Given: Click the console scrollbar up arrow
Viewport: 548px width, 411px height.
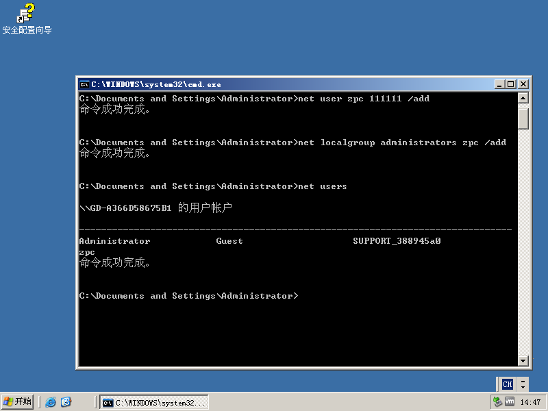Looking at the screenshot, I should tap(523, 99).
